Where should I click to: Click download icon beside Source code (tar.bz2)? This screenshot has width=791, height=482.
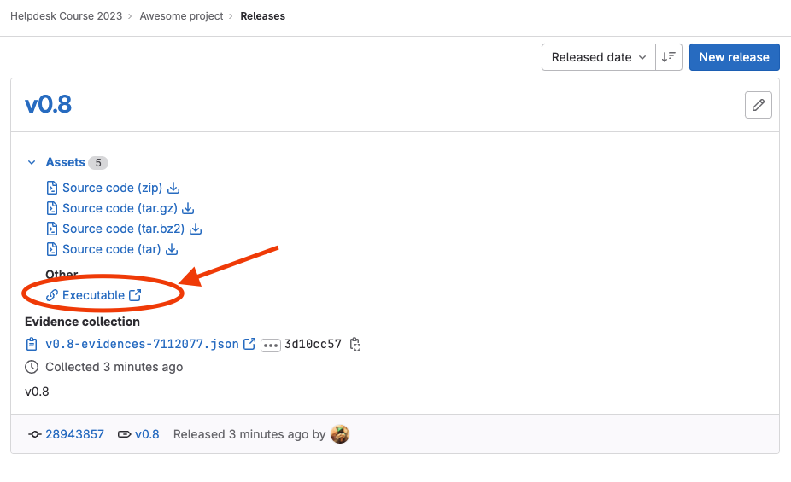(x=196, y=229)
